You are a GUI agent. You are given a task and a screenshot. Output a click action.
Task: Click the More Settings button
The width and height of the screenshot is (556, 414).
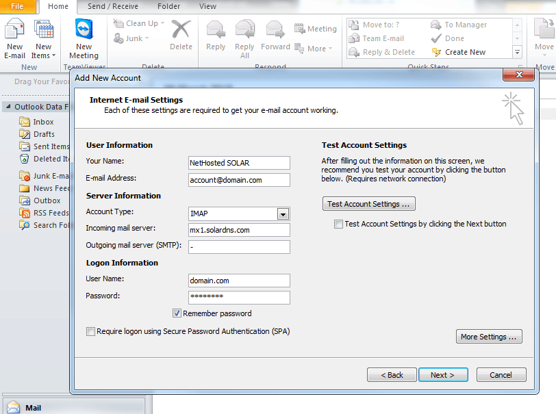click(489, 337)
